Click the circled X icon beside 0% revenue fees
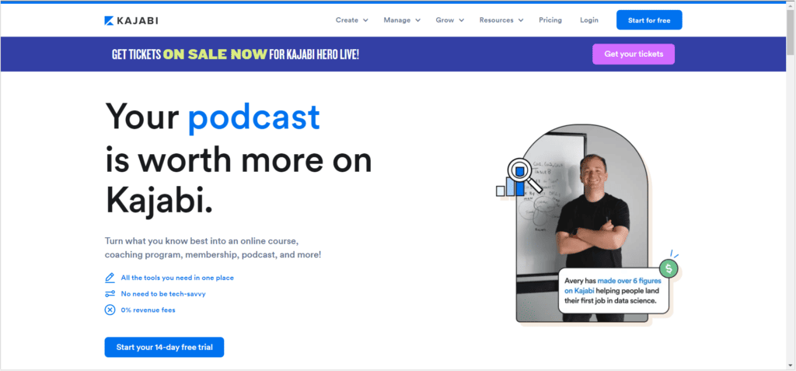Screen dimensions: 796x371 [110, 310]
